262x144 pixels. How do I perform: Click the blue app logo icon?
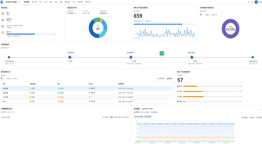(x=2, y=2)
